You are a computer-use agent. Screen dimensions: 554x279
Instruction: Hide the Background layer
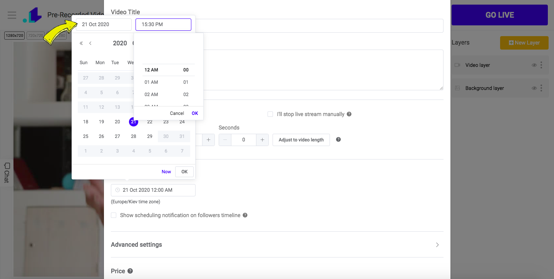coord(534,88)
